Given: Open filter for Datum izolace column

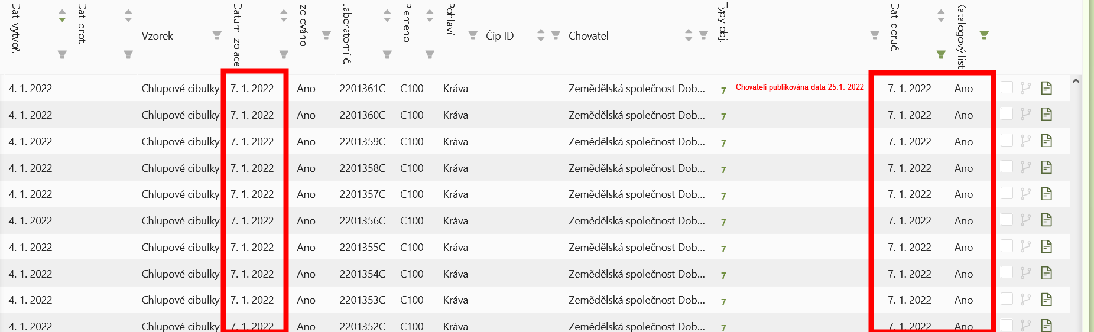Looking at the screenshot, I should [284, 54].
